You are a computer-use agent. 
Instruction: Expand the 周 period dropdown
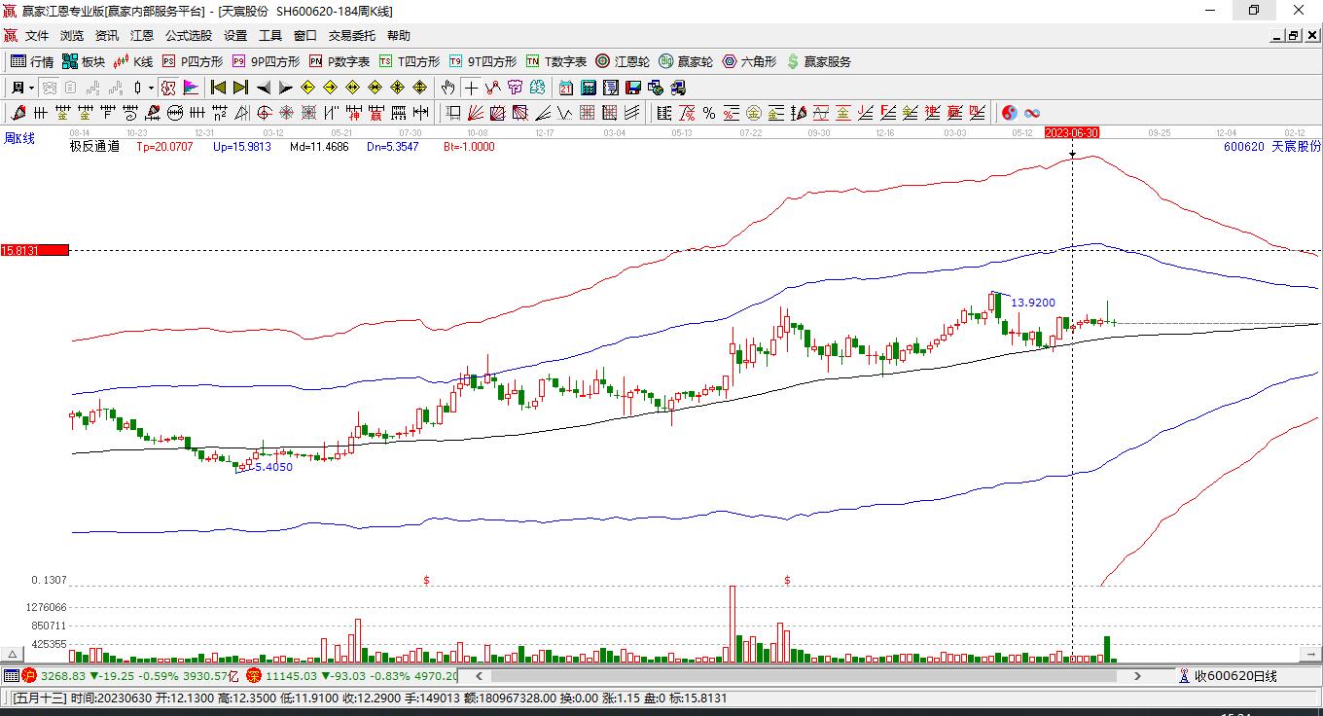tap(32, 88)
